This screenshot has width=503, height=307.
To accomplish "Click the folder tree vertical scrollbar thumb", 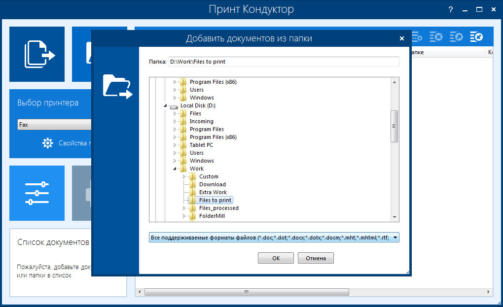I will tap(394, 126).
